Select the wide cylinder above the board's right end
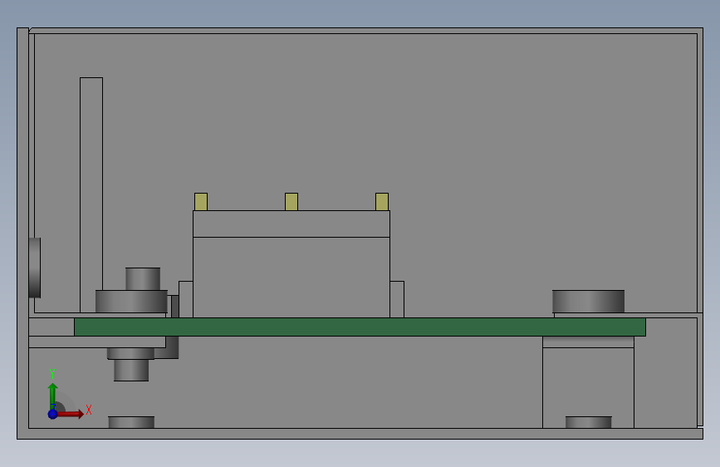 click(x=588, y=302)
